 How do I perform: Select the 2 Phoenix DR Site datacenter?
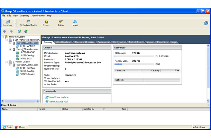[x=21, y=62]
